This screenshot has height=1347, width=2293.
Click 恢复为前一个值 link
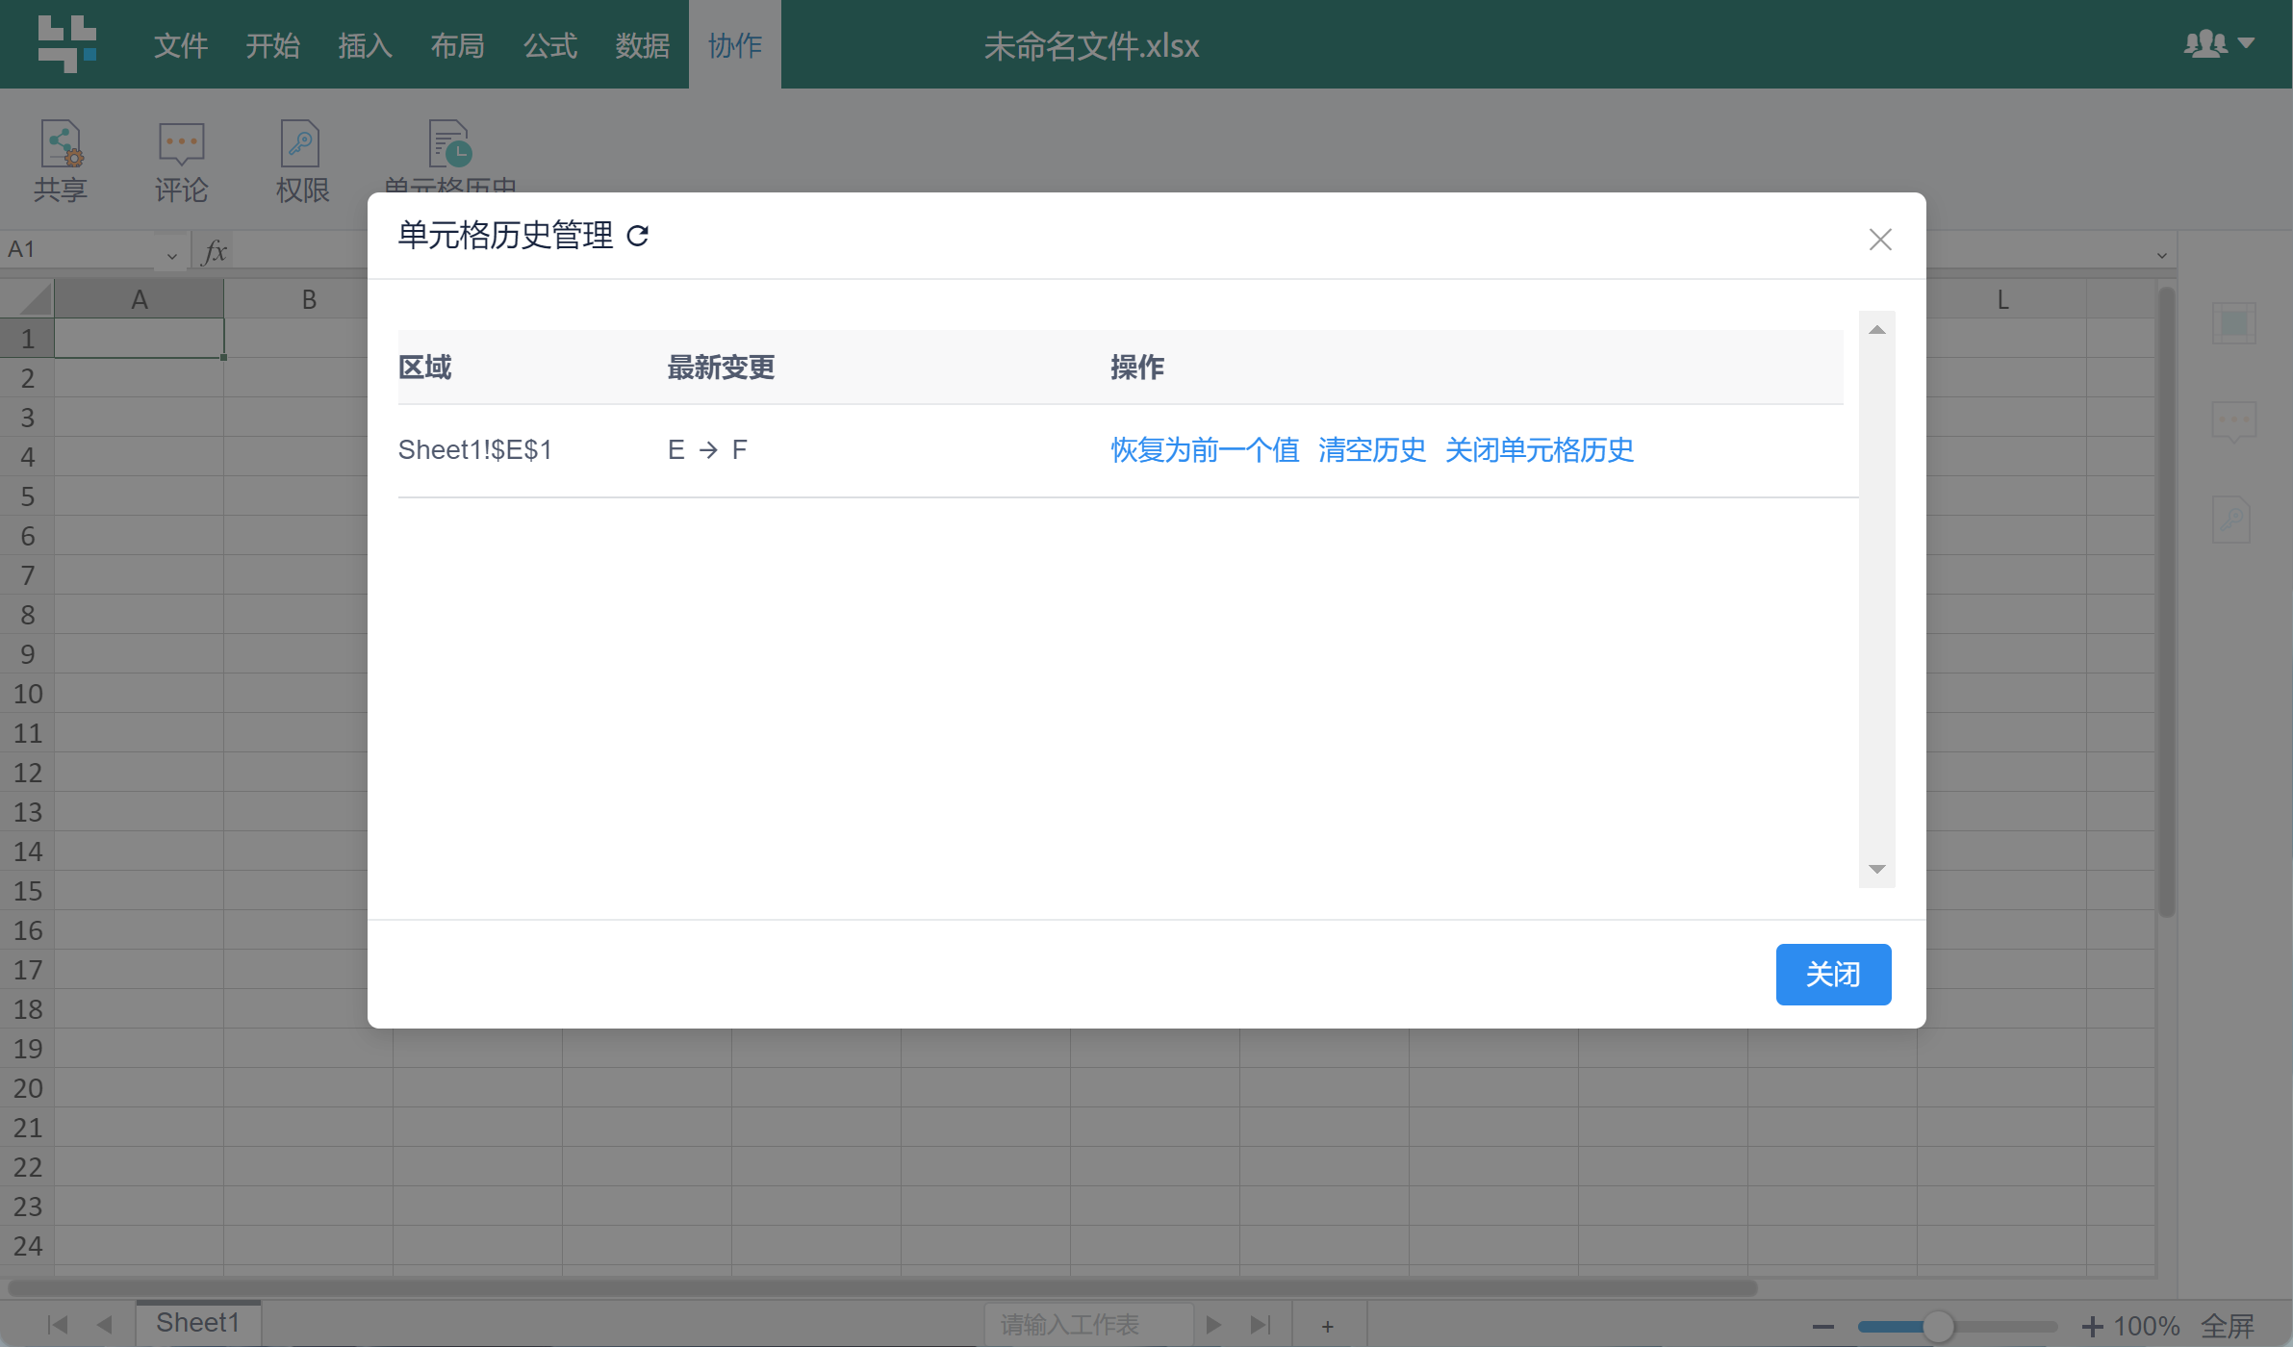(x=1205, y=449)
